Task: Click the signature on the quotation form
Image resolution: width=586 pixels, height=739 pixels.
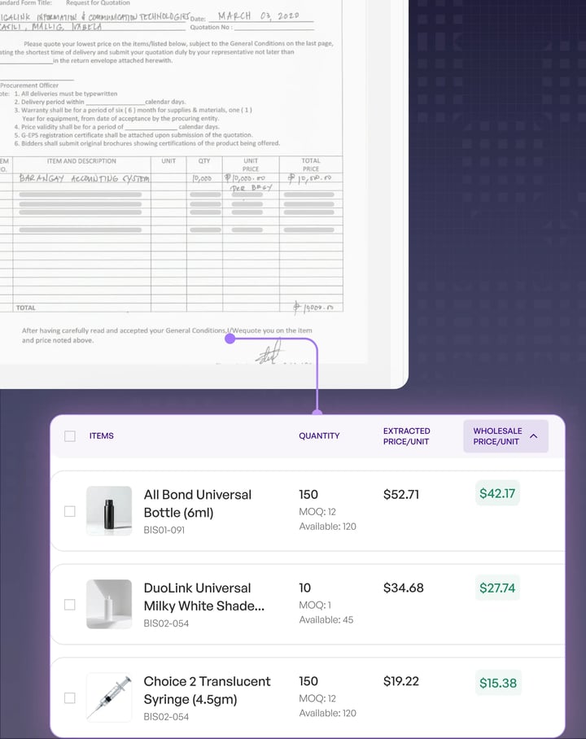Action: click(x=269, y=354)
